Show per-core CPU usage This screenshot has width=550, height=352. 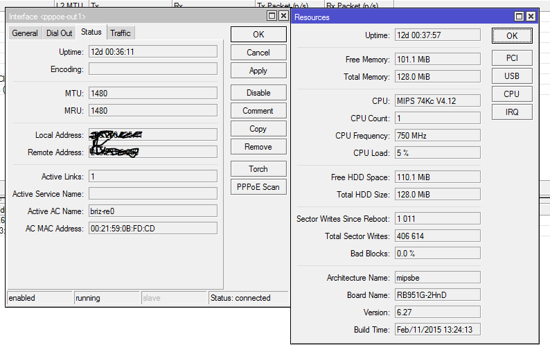click(x=511, y=94)
